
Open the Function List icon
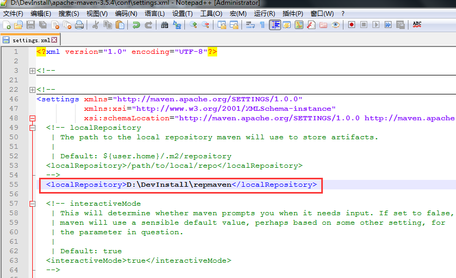pos(311,25)
